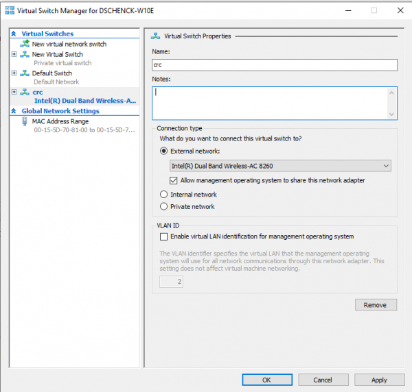
Task: Select the External network radio button
Action: [163, 151]
